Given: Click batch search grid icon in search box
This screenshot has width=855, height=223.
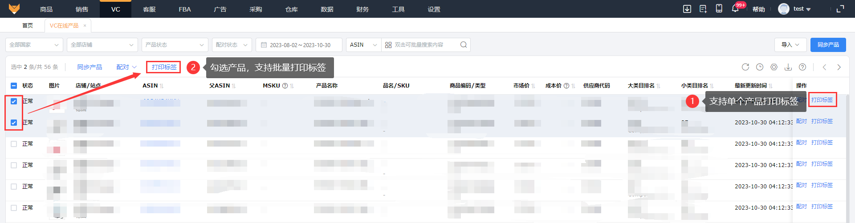Looking at the screenshot, I should [x=388, y=45].
